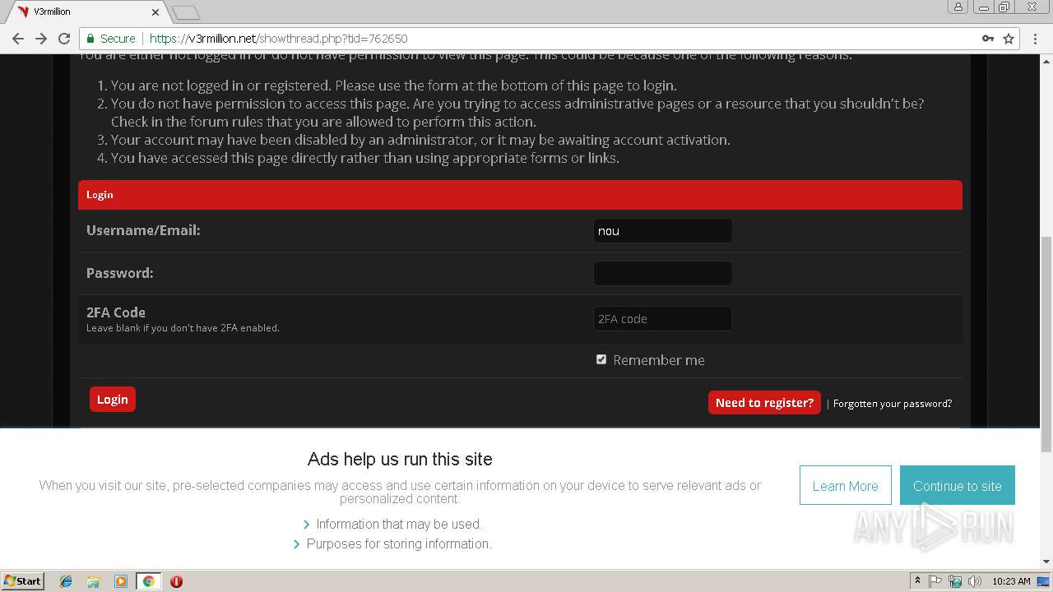Focus the 2FA code field
The height and width of the screenshot is (592, 1053).
[662, 319]
